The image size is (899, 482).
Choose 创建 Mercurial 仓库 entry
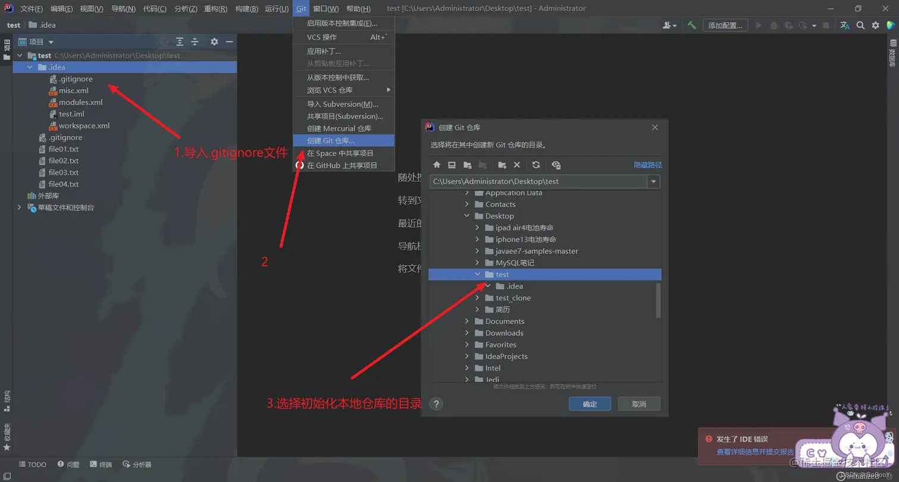click(344, 128)
